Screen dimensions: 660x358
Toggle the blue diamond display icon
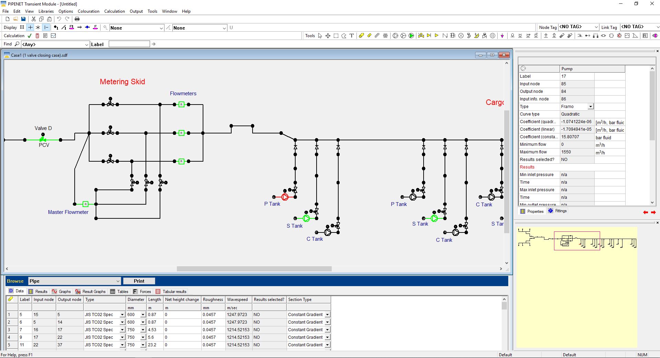point(87,27)
